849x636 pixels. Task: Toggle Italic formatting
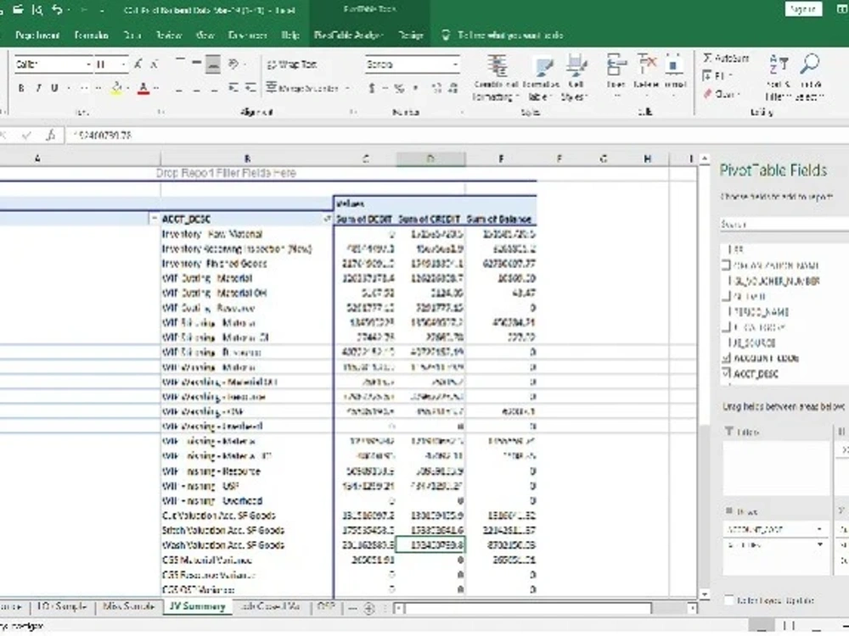pos(38,87)
